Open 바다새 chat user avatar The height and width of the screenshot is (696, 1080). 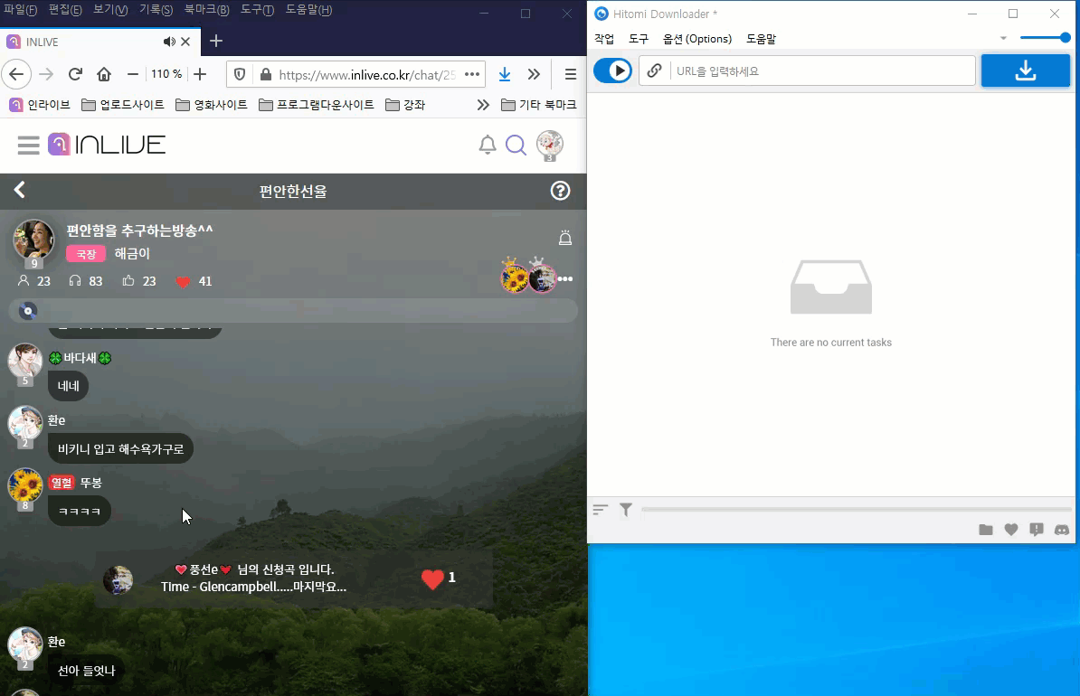pos(24,362)
